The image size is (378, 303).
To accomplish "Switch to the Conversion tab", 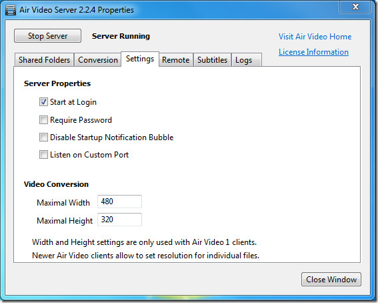I will (98, 60).
